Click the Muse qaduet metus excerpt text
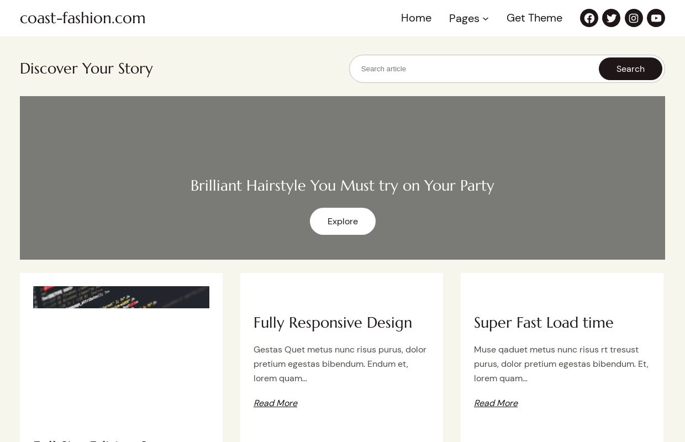This screenshot has width=685, height=442. (561, 364)
